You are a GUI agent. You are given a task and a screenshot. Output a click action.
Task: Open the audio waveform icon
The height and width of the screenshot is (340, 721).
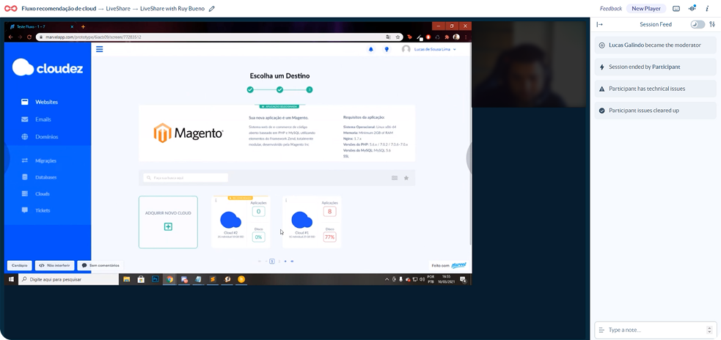692,8
